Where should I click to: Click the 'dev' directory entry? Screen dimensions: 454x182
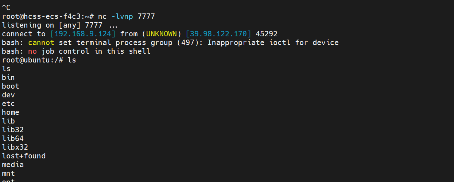pos(8,95)
